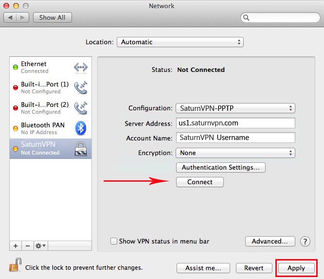The height and width of the screenshot is (279, 324).
Task: Select Built-i...Port (1) service
Action: point(51,88)
